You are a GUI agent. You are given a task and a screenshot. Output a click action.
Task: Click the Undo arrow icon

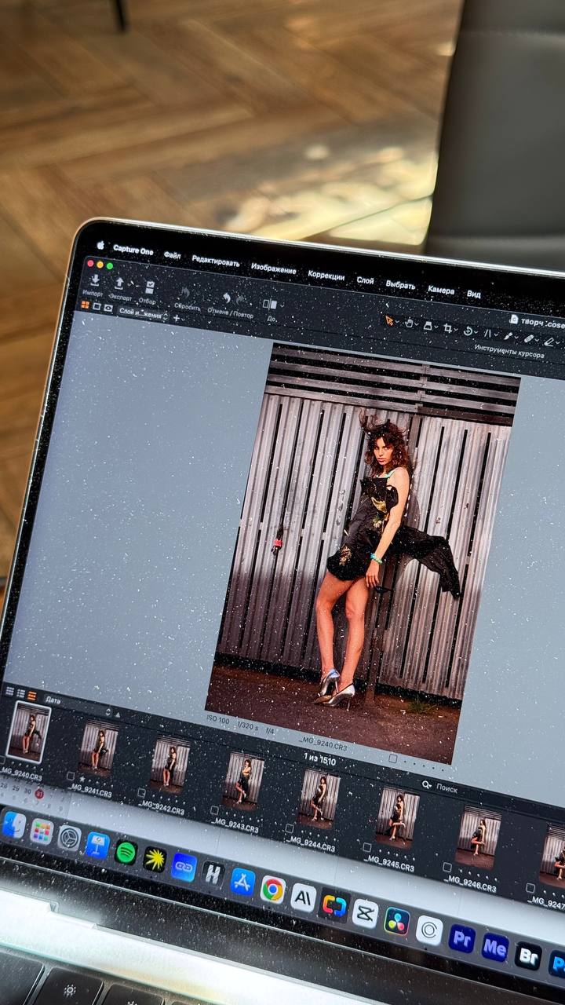[226, 299]
